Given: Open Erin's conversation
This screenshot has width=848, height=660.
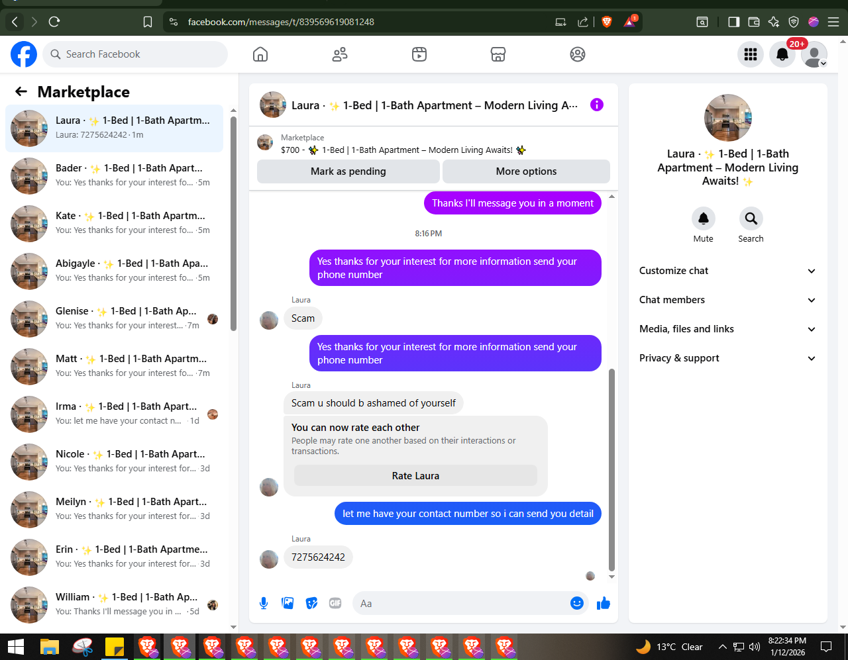Looking at the screenshot, I should click(x=114, y=557).
